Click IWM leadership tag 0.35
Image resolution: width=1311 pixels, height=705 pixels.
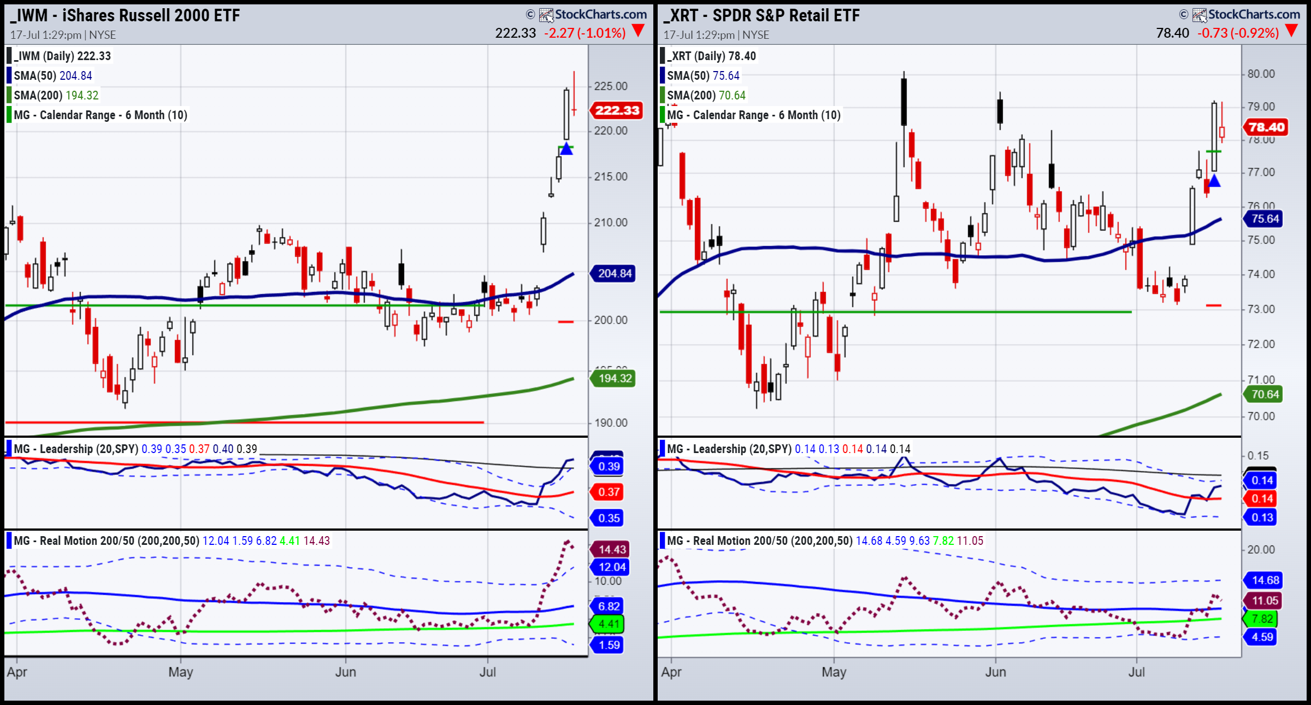pyautogui.click(x=608, y=518)
